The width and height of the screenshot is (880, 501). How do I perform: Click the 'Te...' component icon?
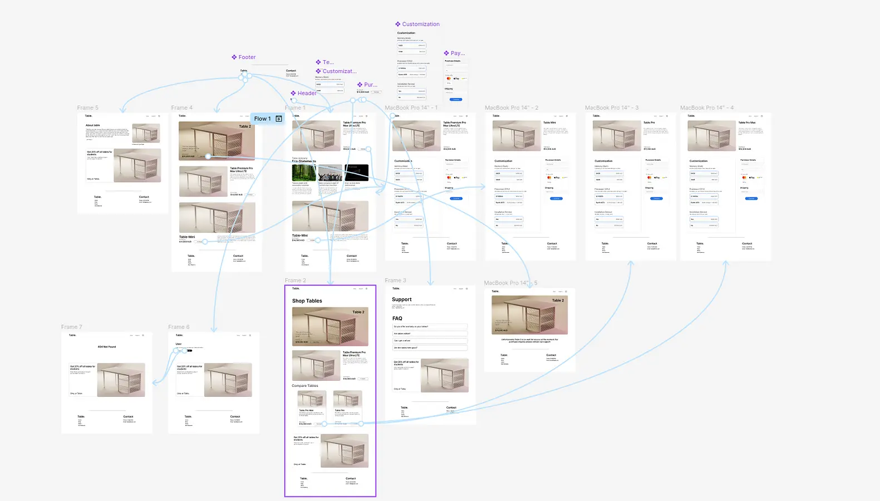(318, 62)
